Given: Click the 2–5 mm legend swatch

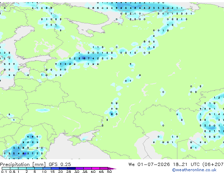Looking at the screenshot, I should (x=30, y=168).
